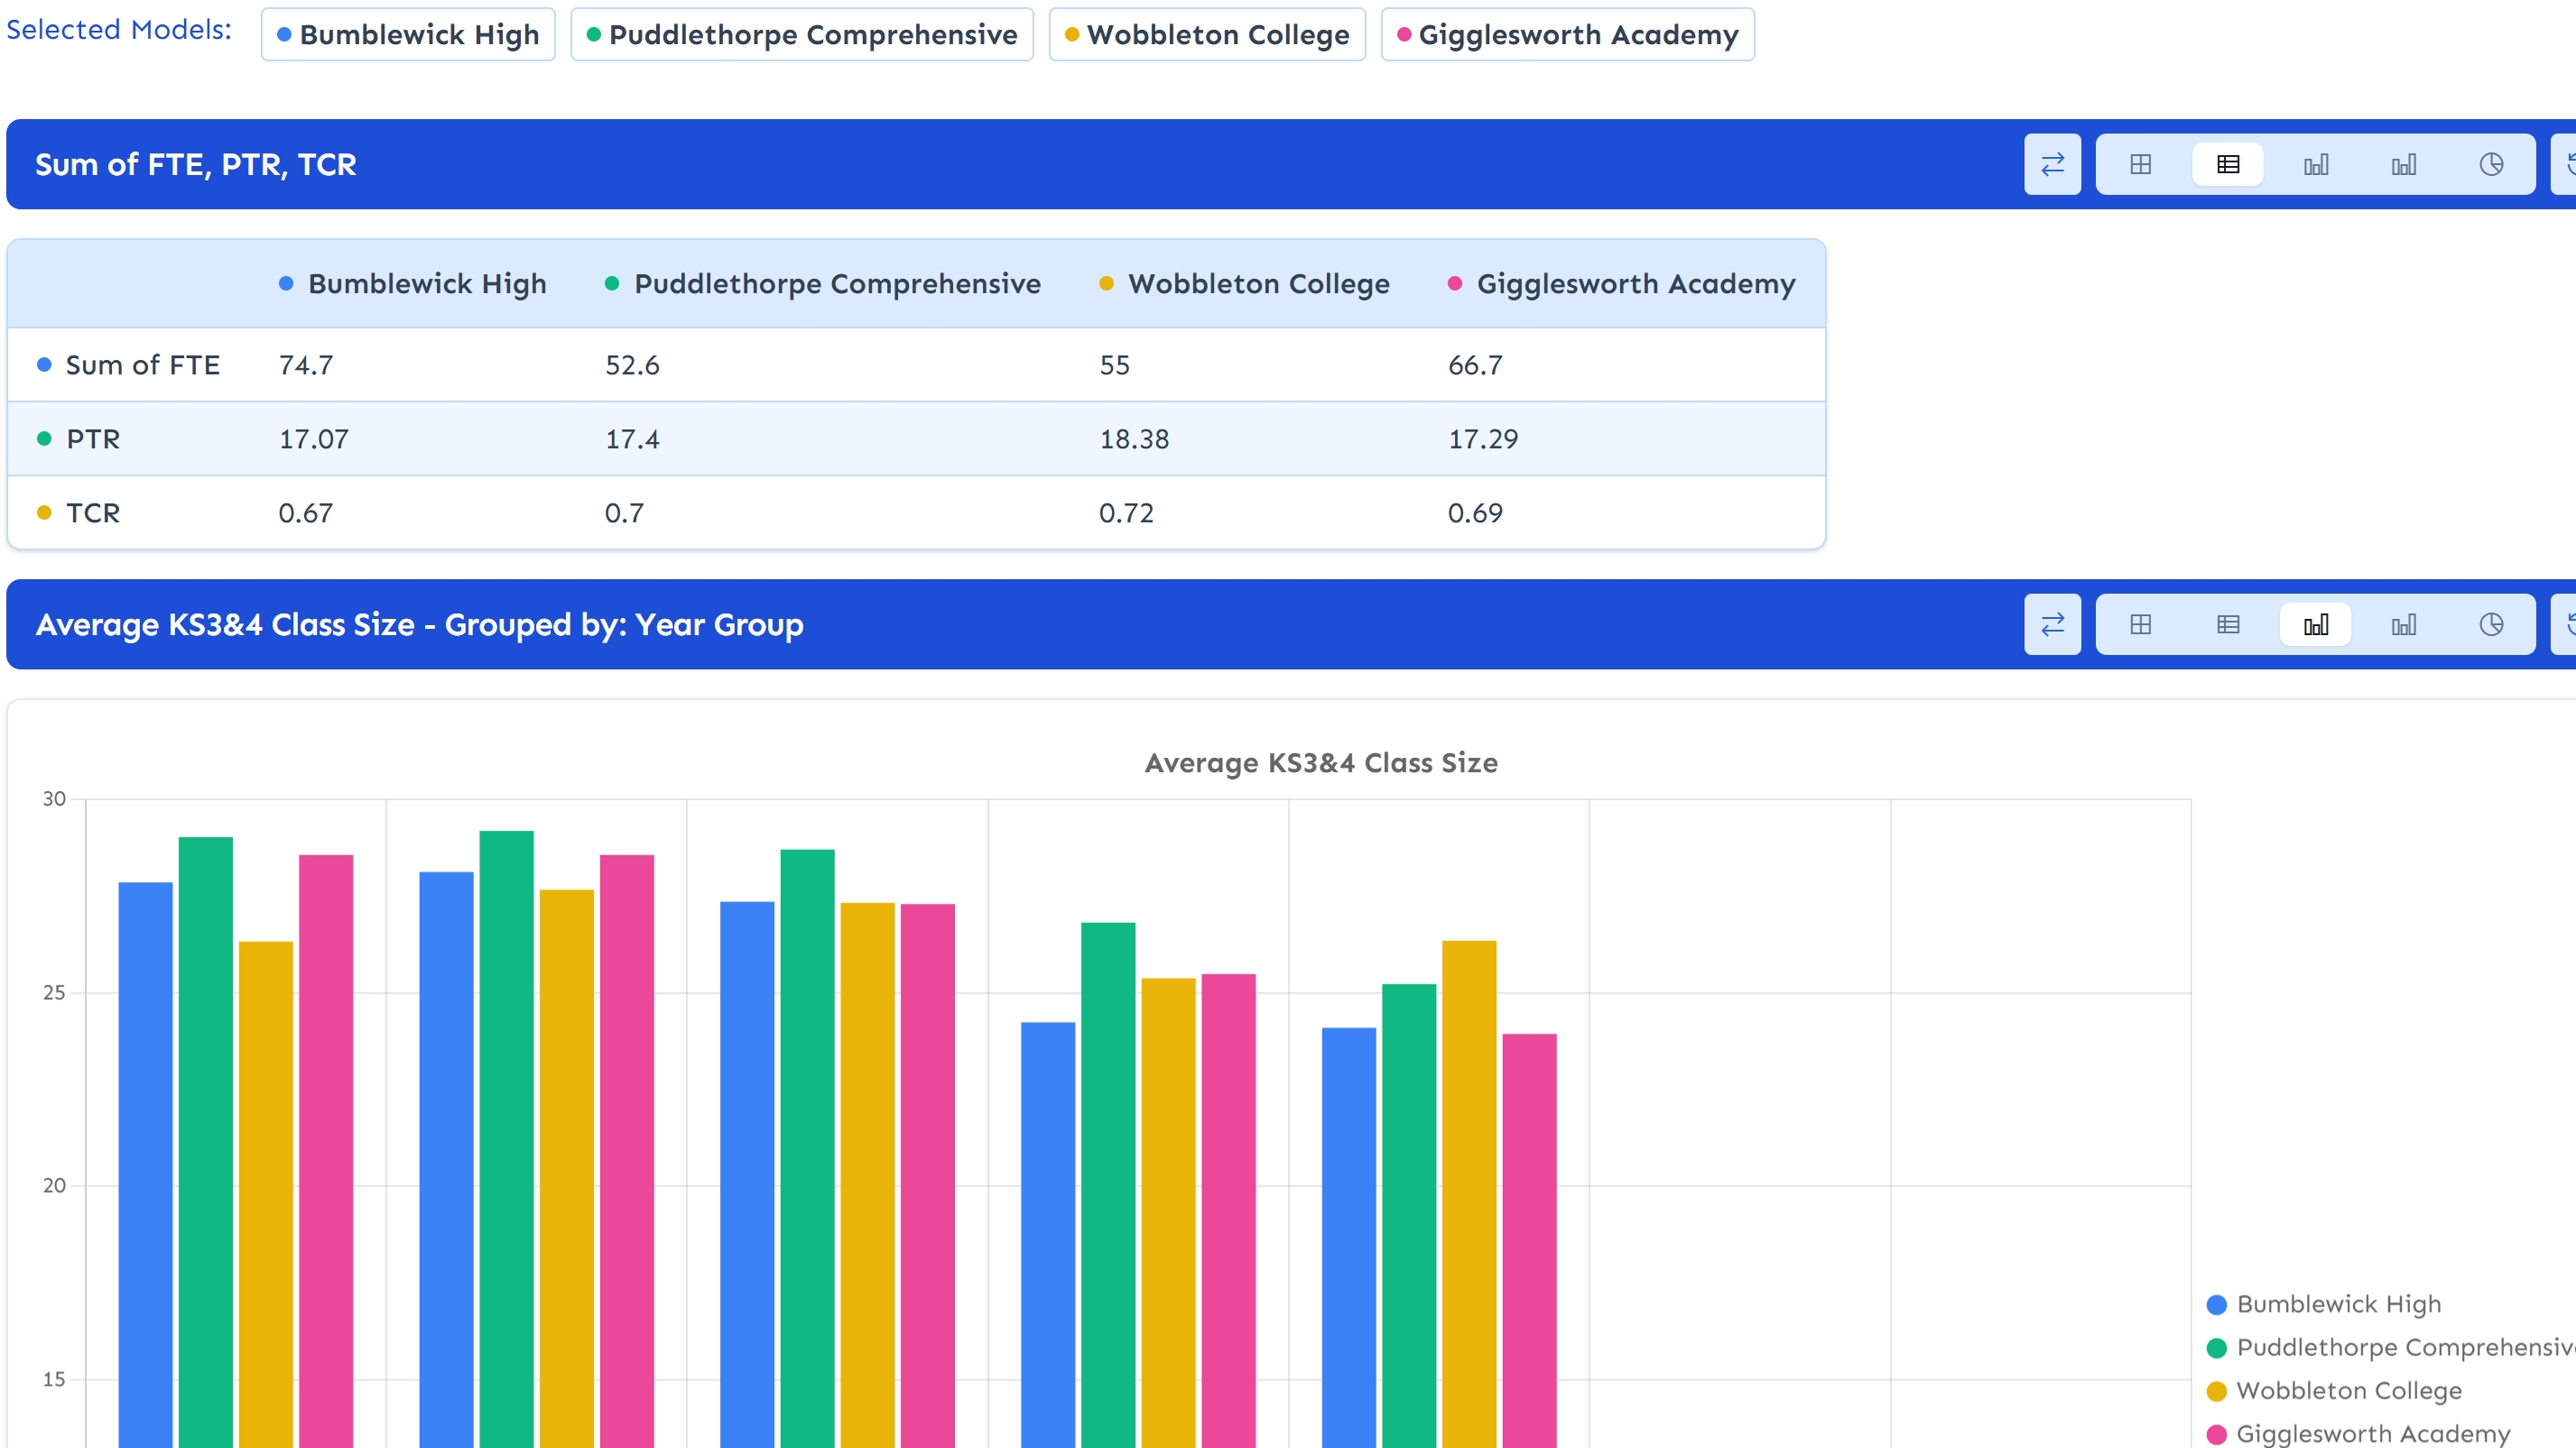Click the PTR row label
Image resolution: width=2576 pixels, height=1448 pixels.
(93, 438)
